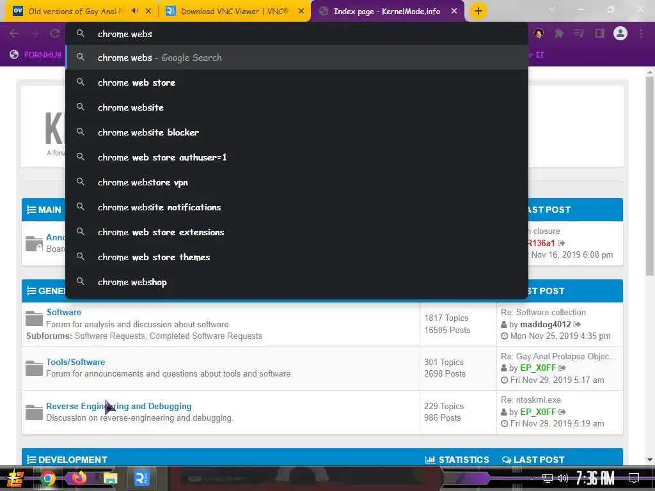Open 'Re: Software collection' last post

coord(543,312)
